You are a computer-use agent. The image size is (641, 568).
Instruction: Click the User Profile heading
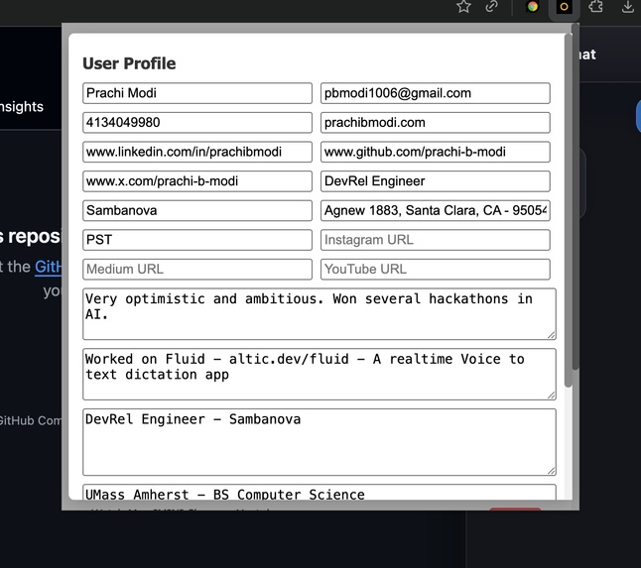click(129, 63)
